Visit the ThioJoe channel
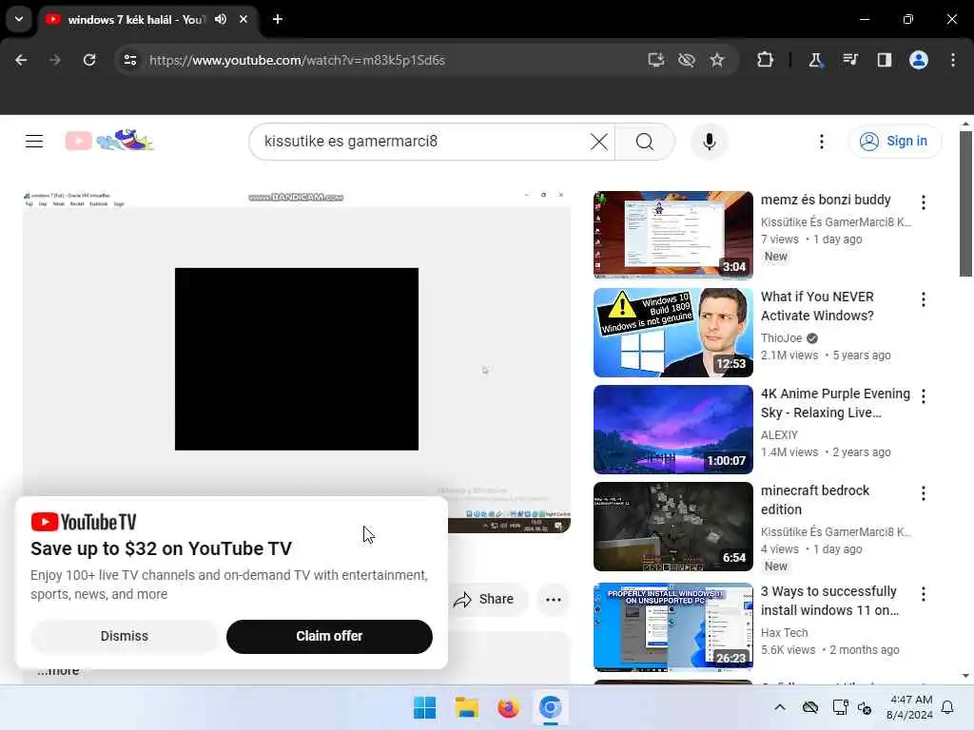The width and height of the screenshot is (974, 730). (x=782, y=338)
